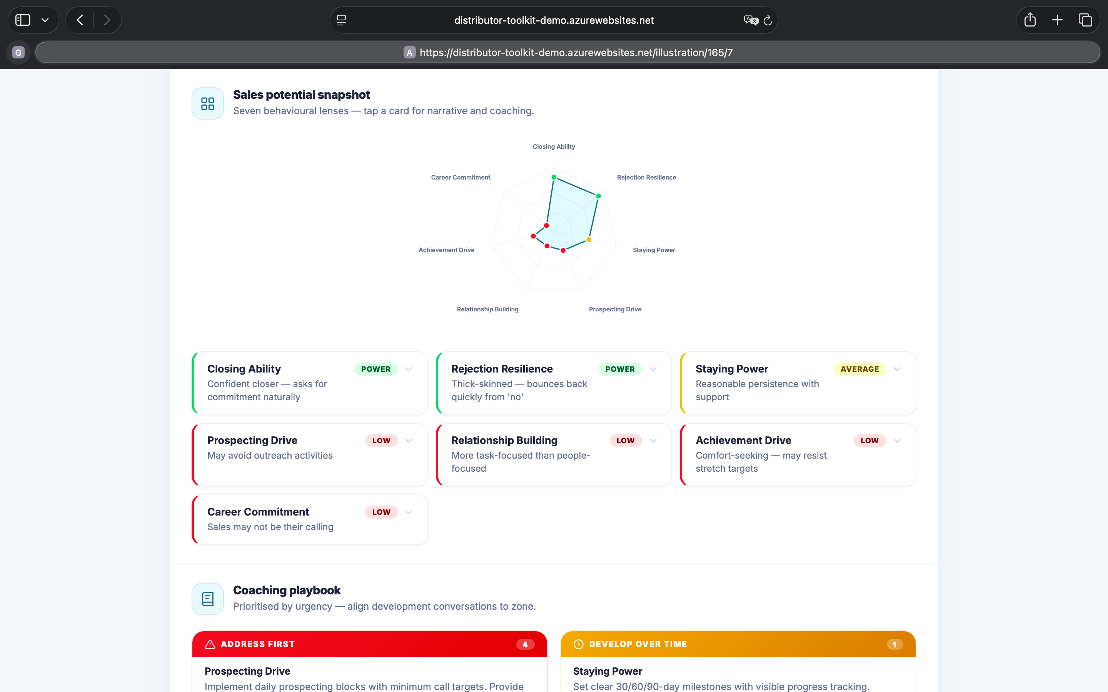Click the address bar URL field
Screen dimensions: 1108x692
coord(569,52)
